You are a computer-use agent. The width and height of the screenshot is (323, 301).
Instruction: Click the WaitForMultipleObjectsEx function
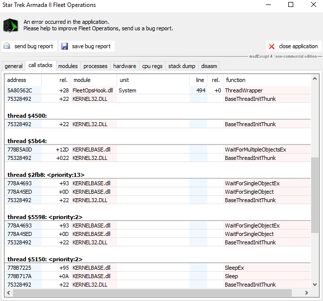pos(267,150)
